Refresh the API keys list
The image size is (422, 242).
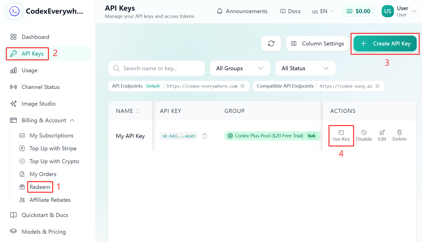pyautogui.click(x=271, y=43)
